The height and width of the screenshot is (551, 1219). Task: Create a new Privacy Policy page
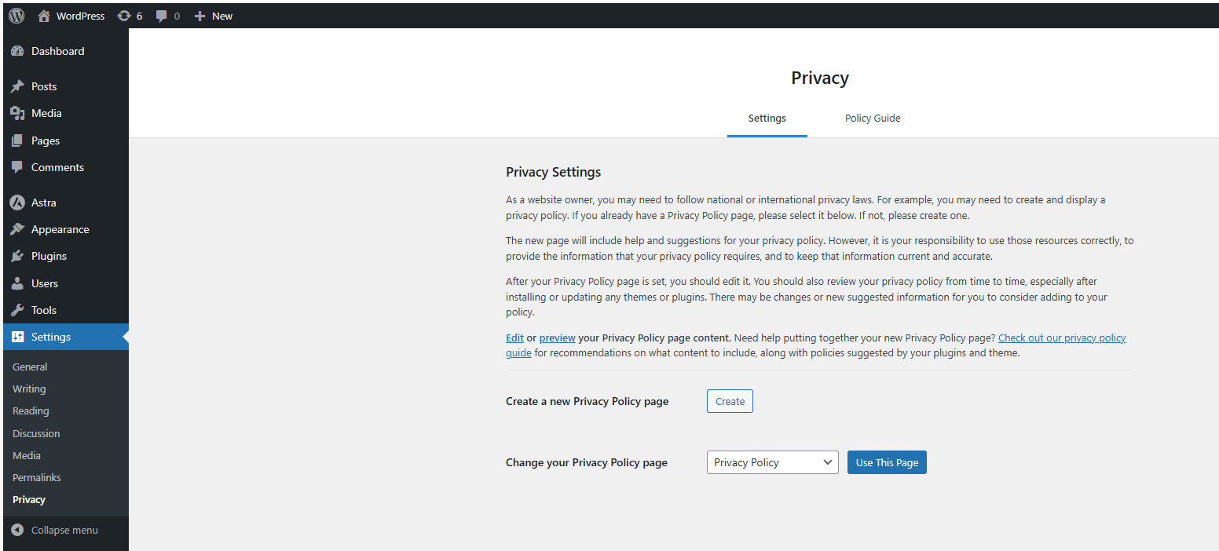729,400
